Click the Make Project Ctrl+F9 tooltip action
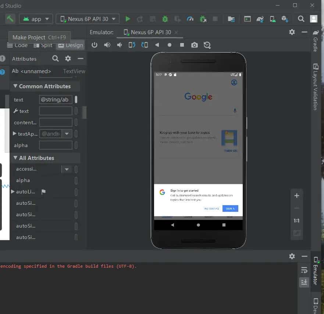The width and height of the screenshot is (324, 314). tap(39, 37)
